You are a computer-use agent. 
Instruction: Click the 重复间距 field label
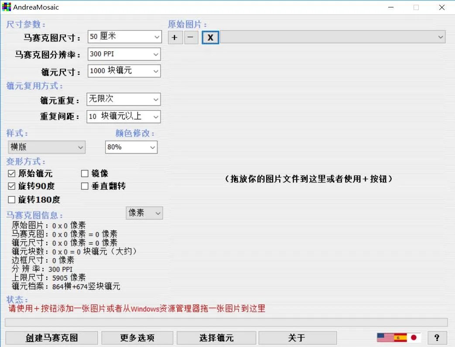60,116
